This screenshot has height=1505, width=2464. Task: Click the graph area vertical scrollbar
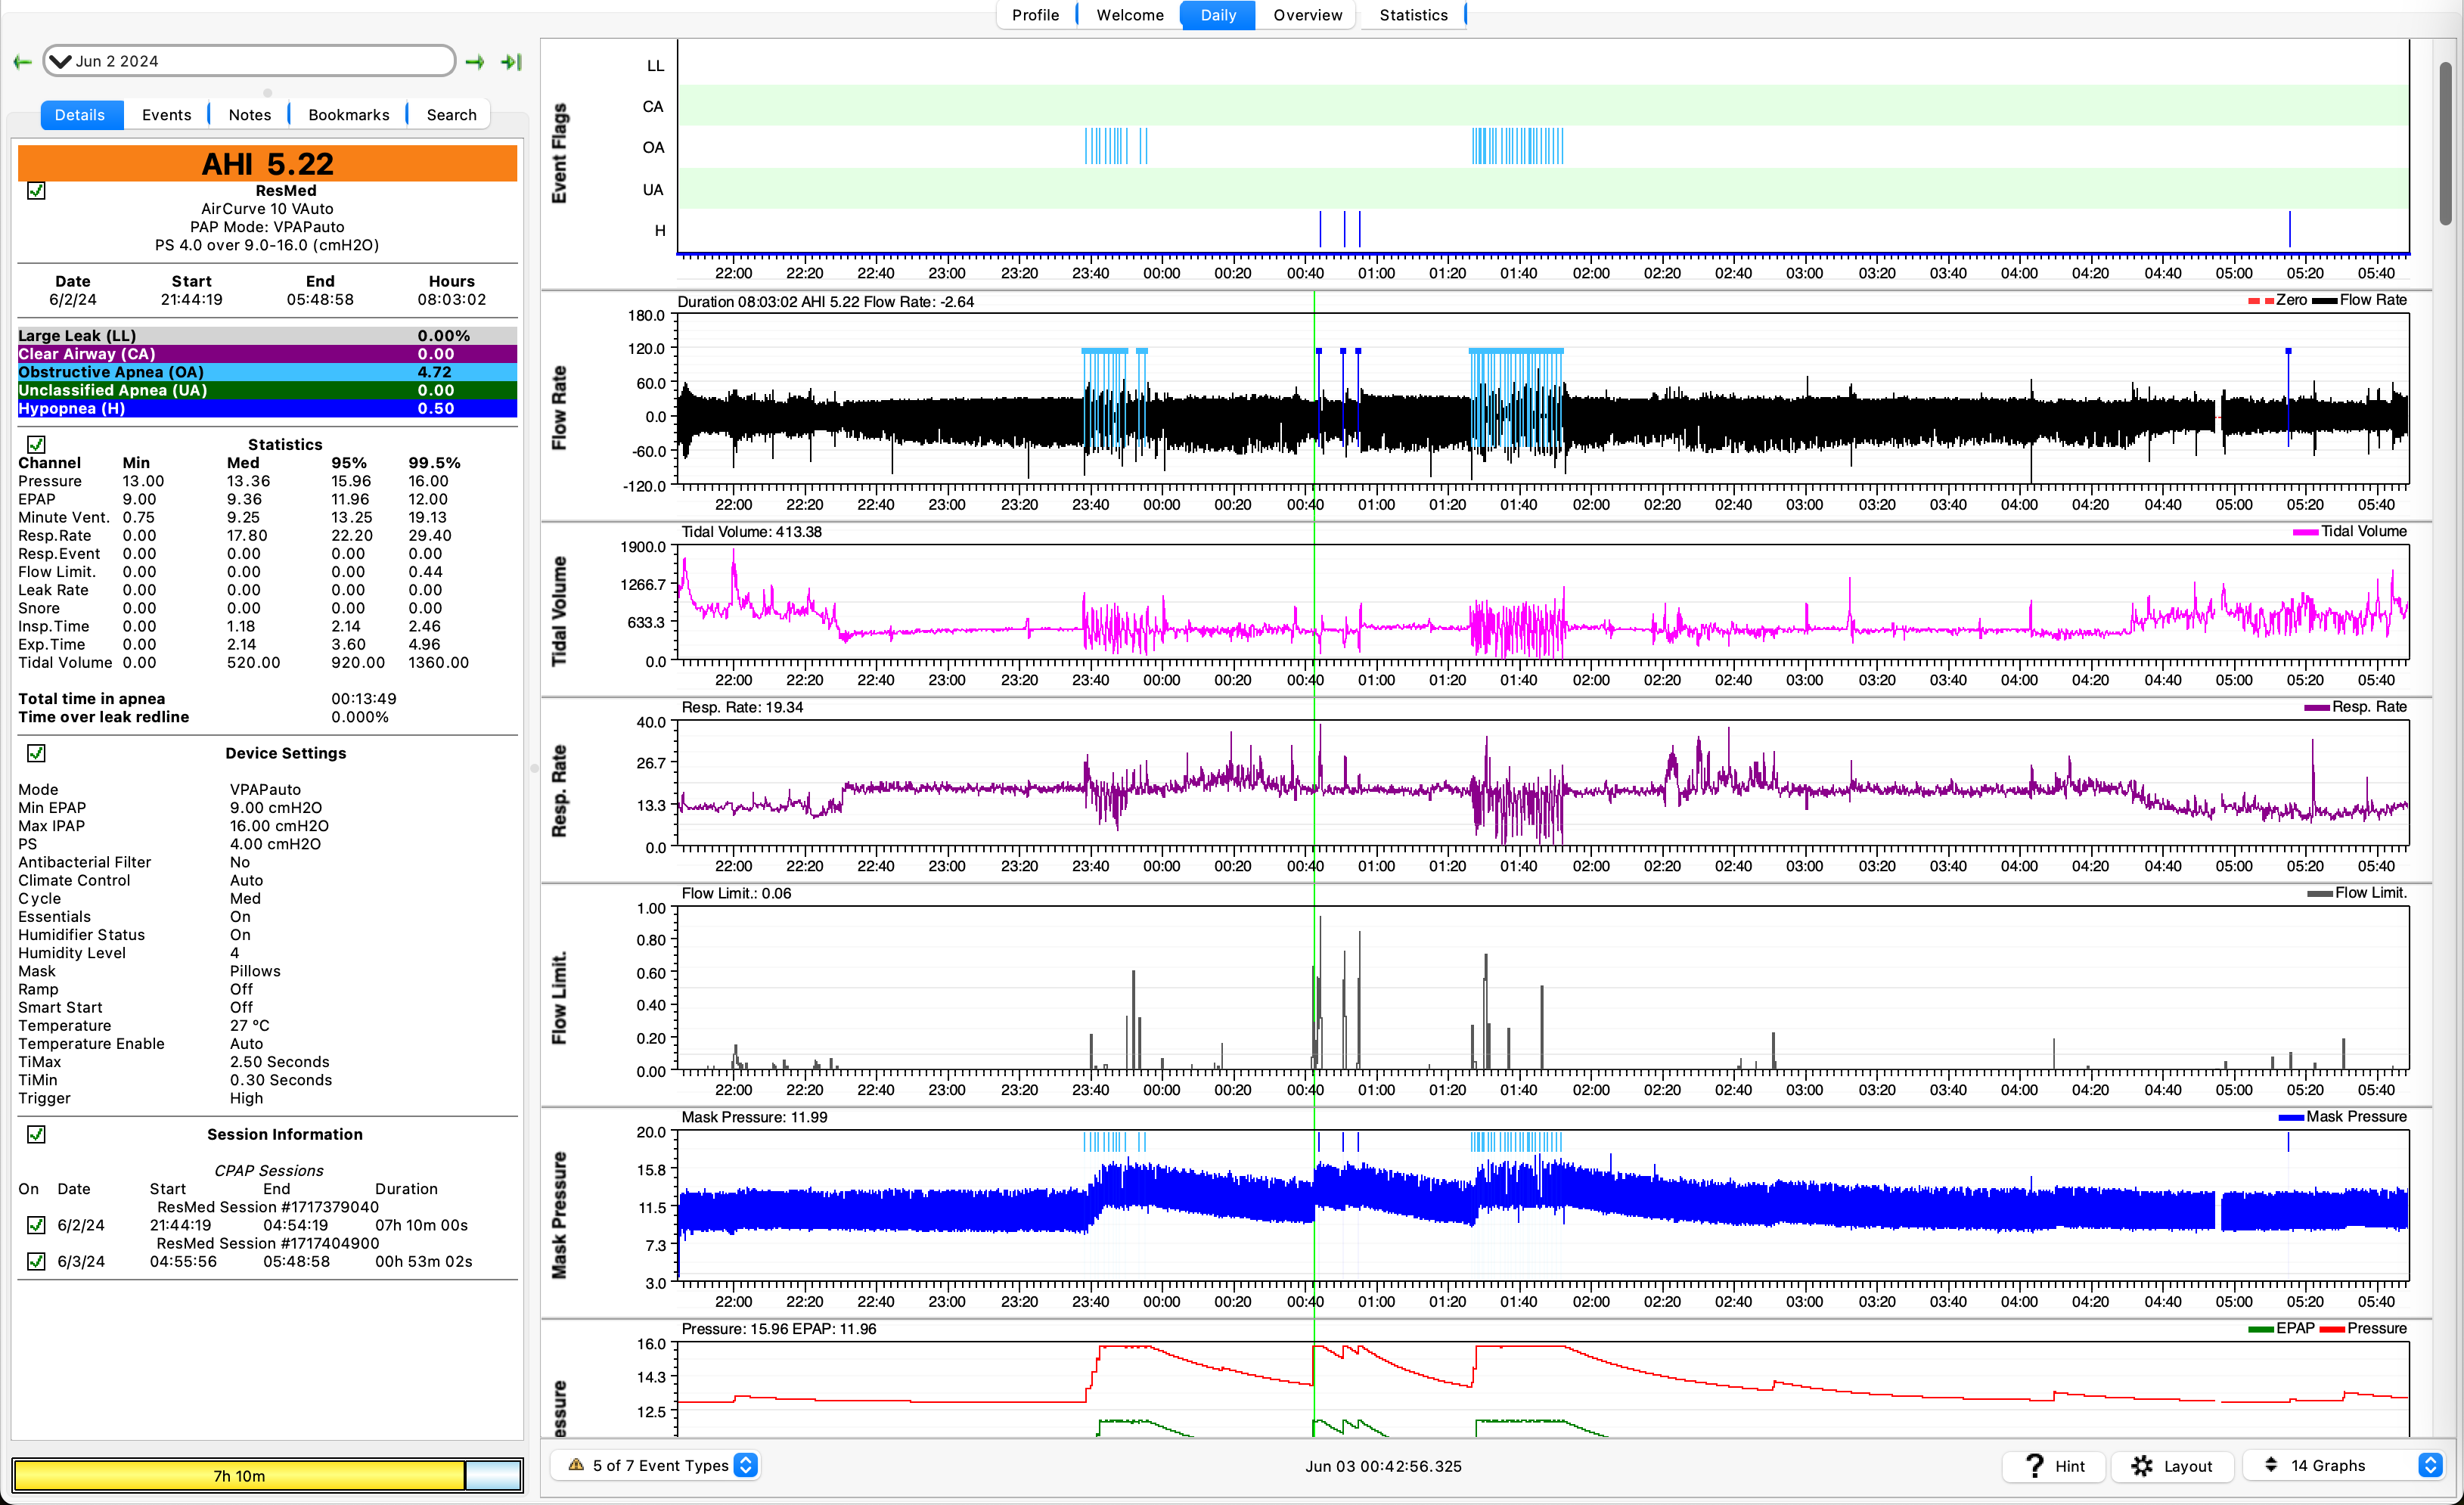tap(2445, 142)
